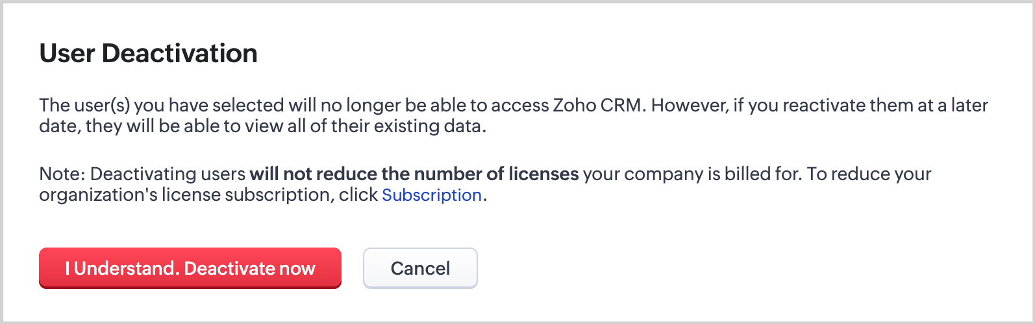
Task: Click the User Deactivation heading
Action: (149, 53)
